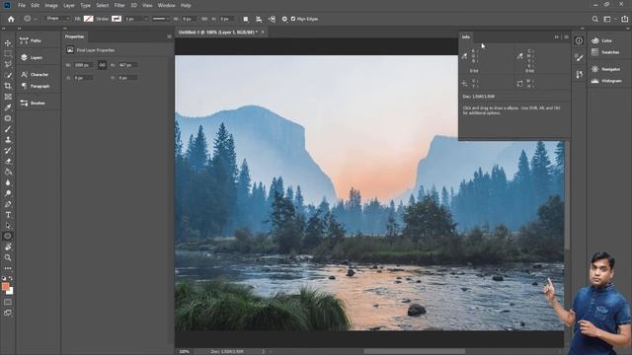
Task: Select the Eraser tool
Action: pyautogui.click(x=8, y=161)
